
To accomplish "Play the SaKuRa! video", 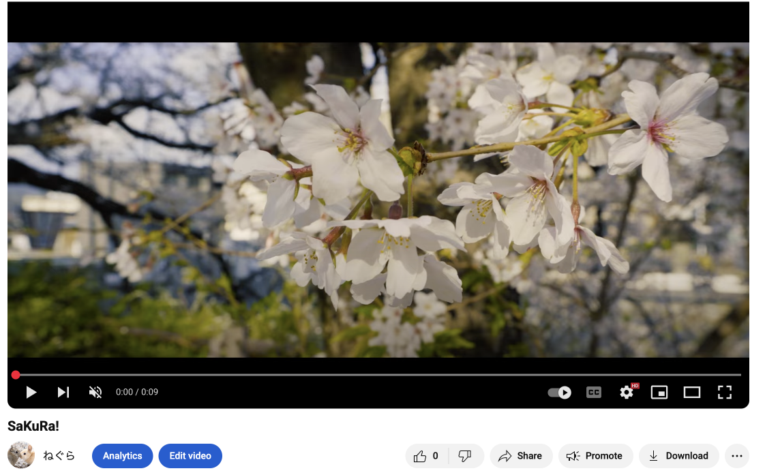I will [x=31, y=392].
